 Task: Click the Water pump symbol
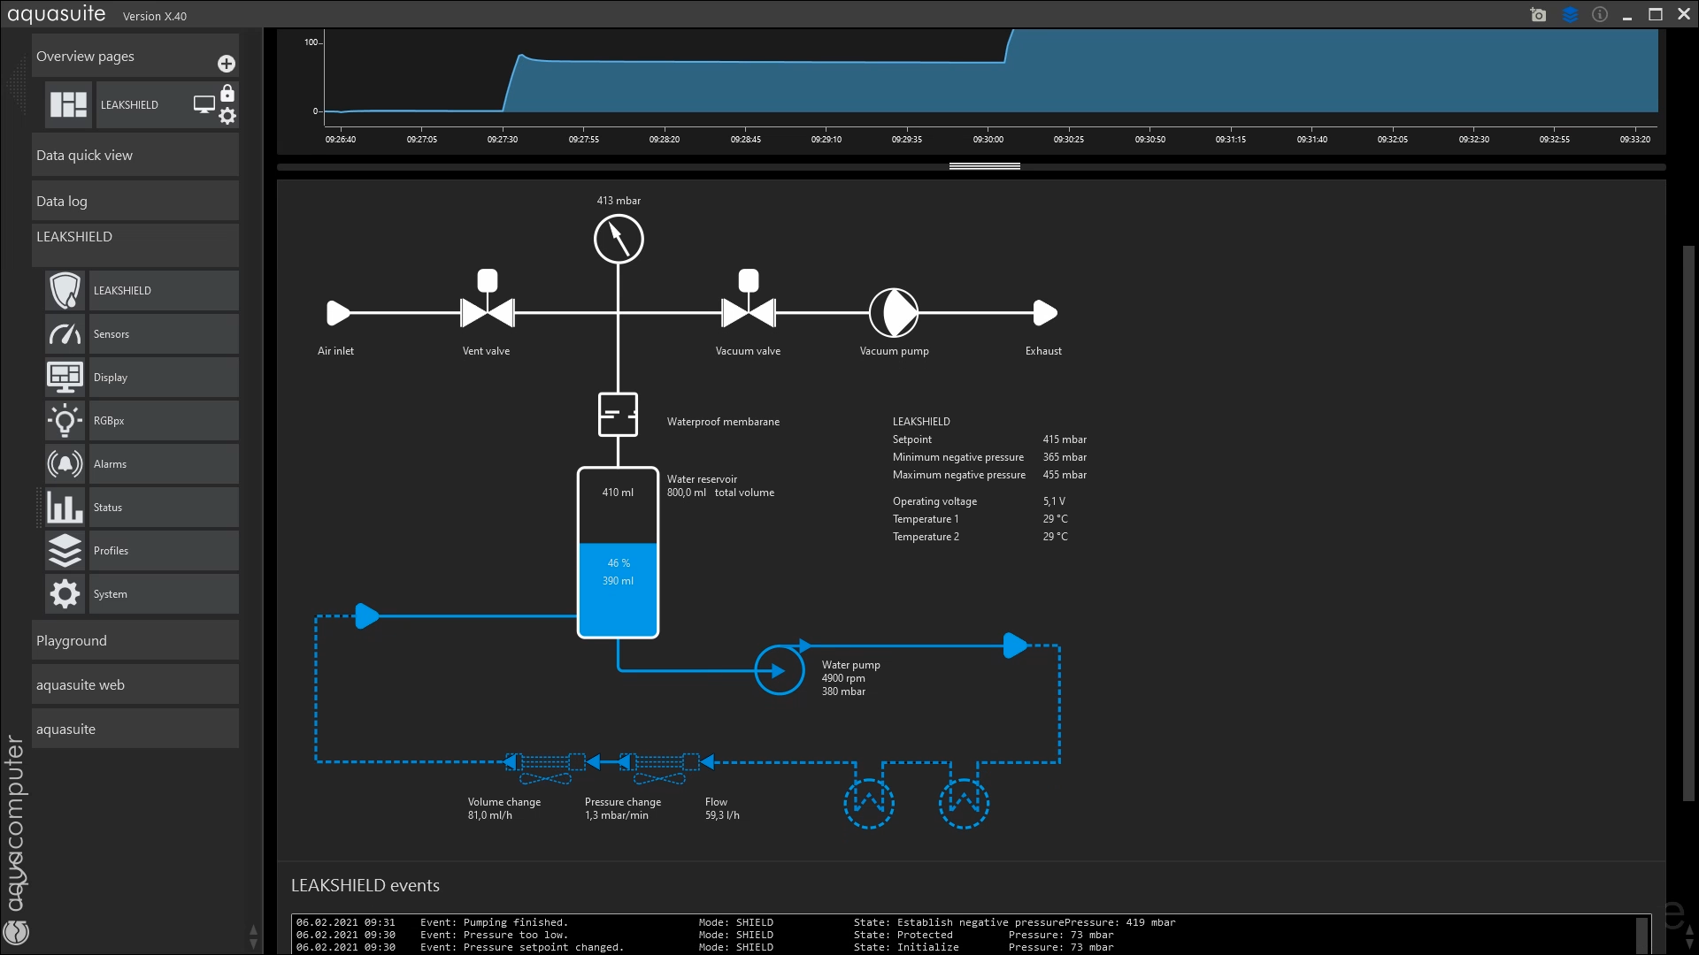[780, 670]
